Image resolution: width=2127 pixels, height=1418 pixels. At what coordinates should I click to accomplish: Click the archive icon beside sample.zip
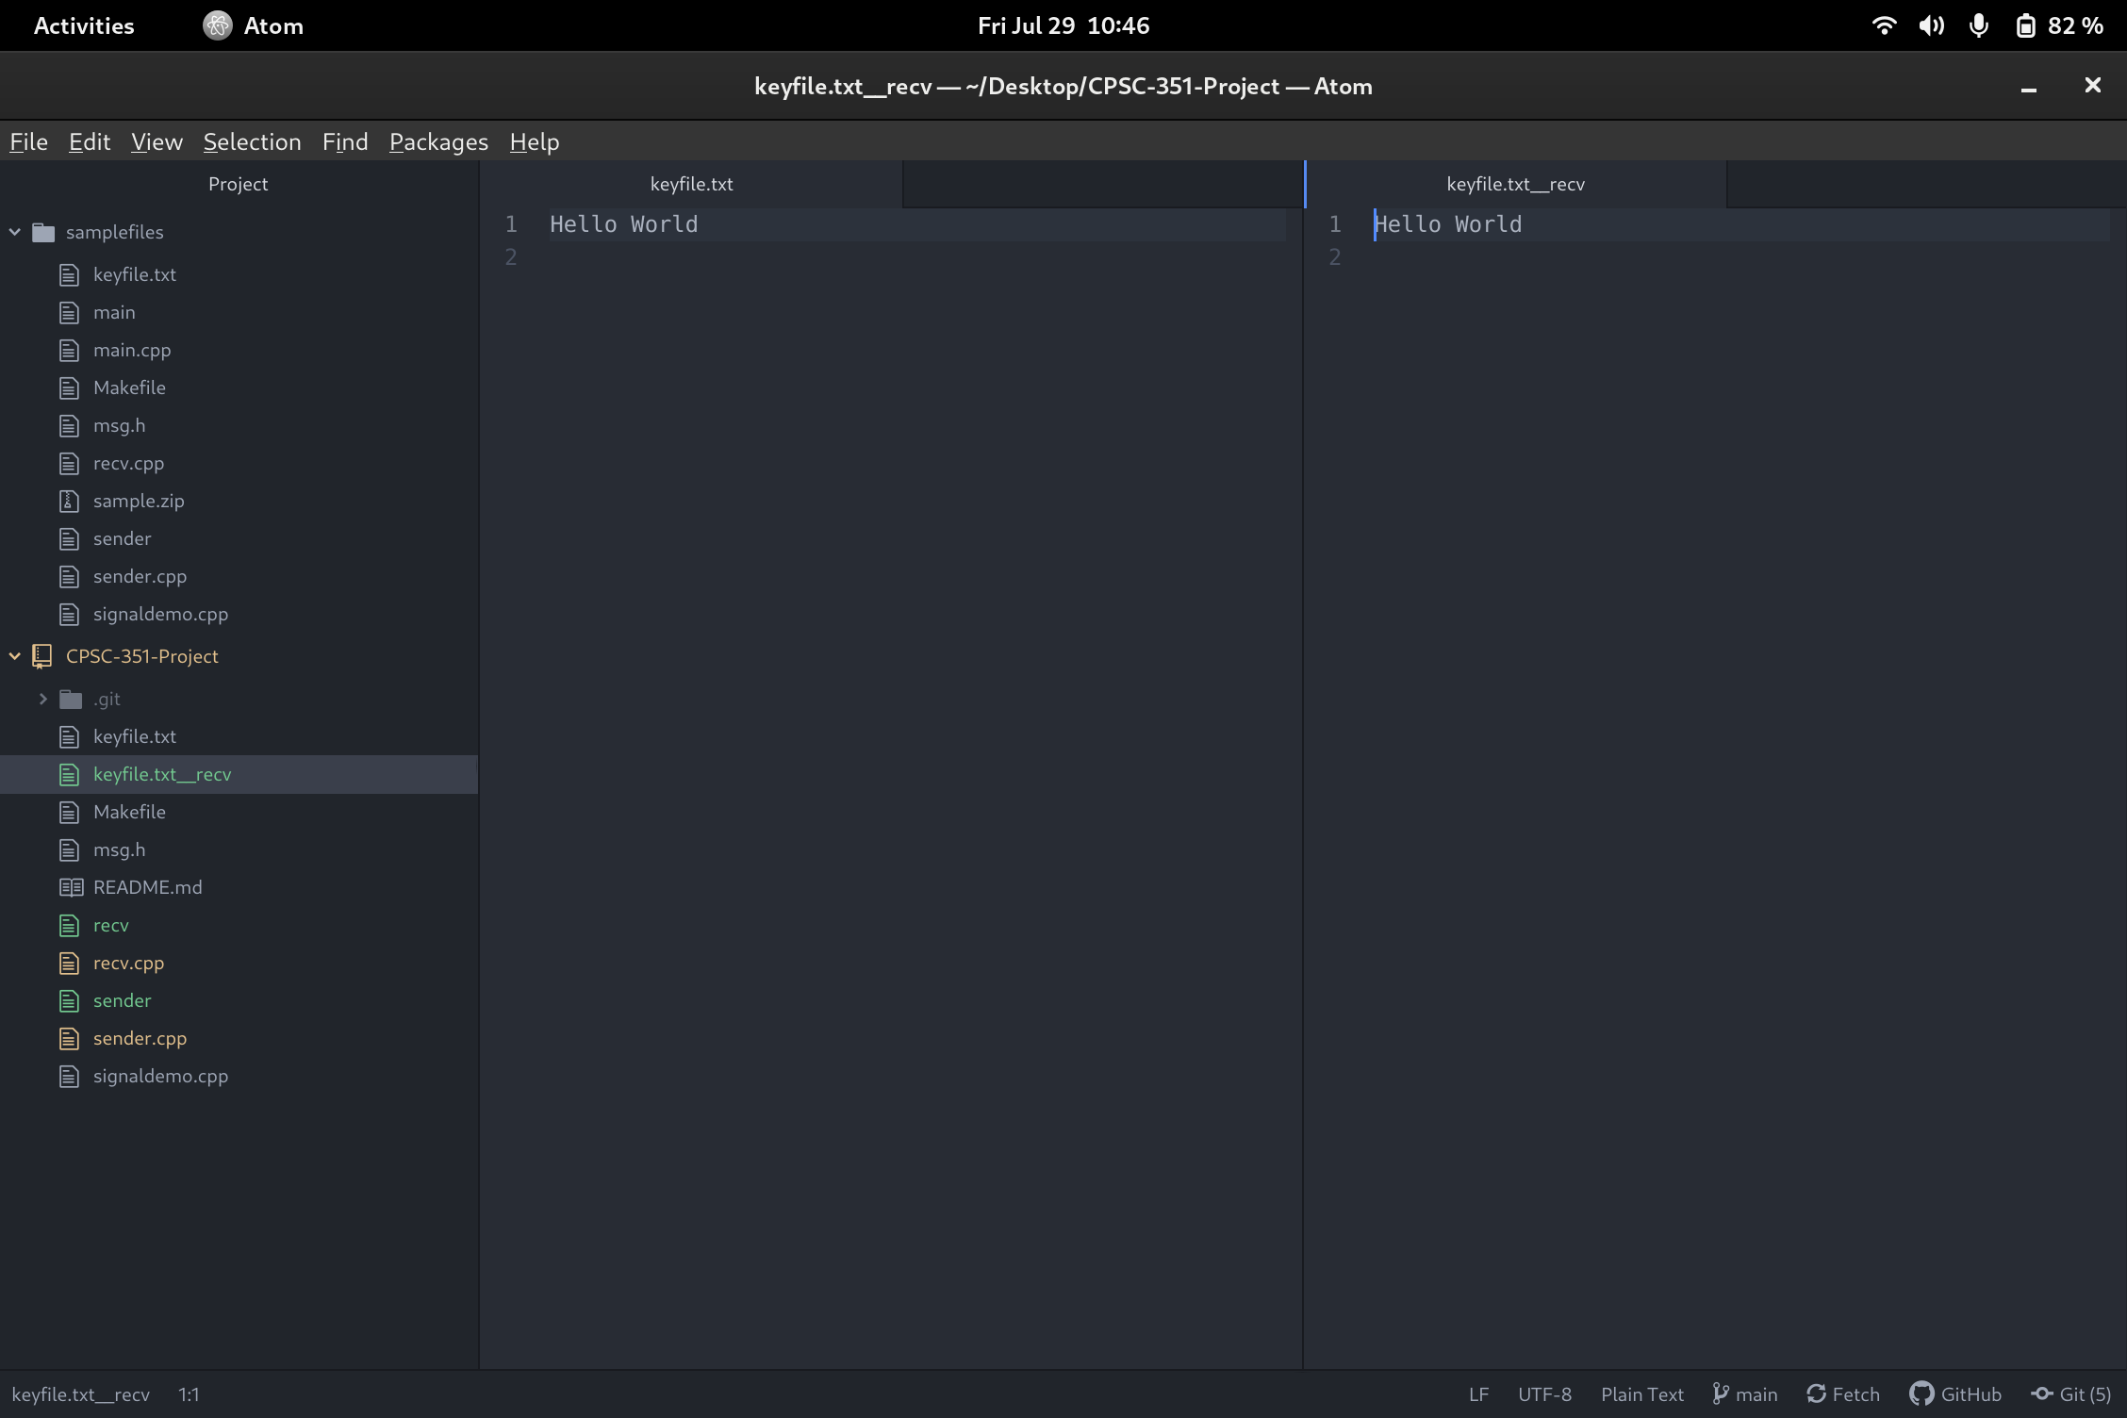(69, 501)
